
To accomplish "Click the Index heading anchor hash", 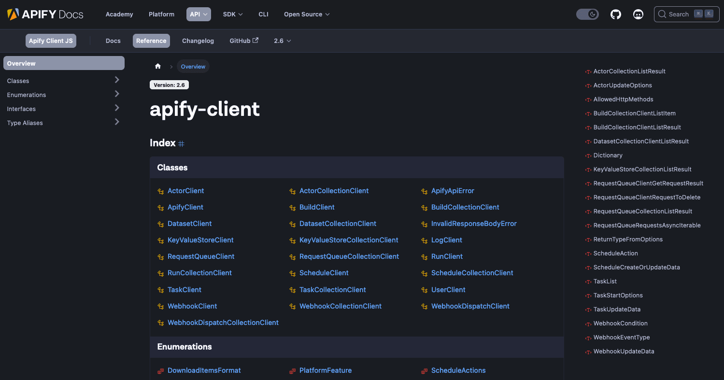I will point(182,143).
